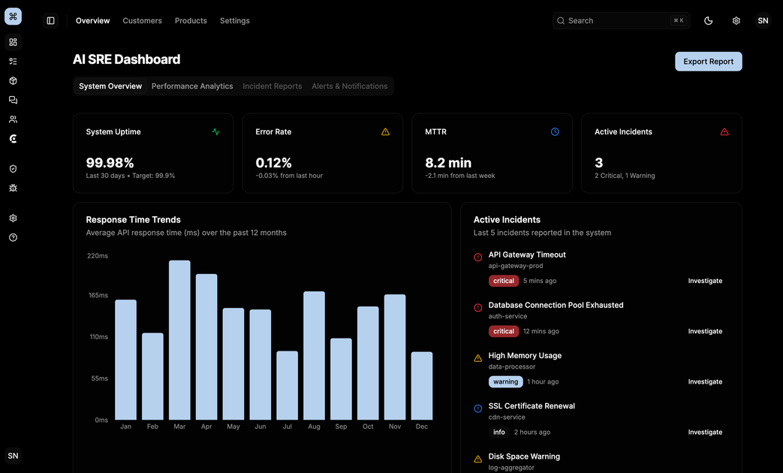Open the chat messages icon in sidebar
The width and height of the screenshot is (783, 473).
click(x=13, y=100)
